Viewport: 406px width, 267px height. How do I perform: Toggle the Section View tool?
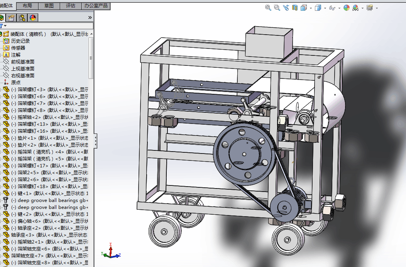(x=295, y=8)
